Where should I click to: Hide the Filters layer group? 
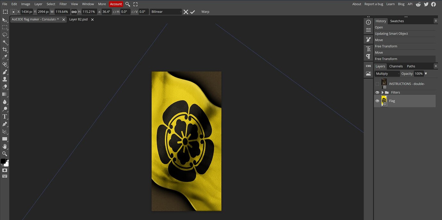[x=377, y=92]
